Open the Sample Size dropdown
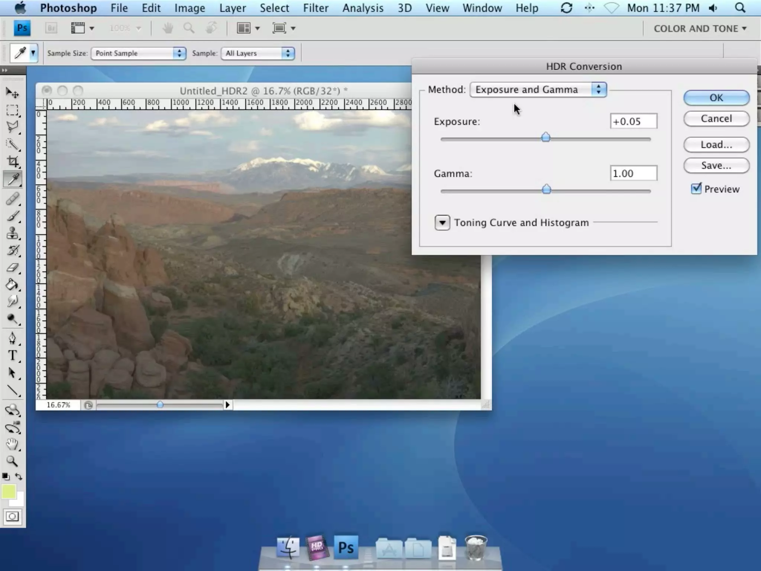 [138, 53]
